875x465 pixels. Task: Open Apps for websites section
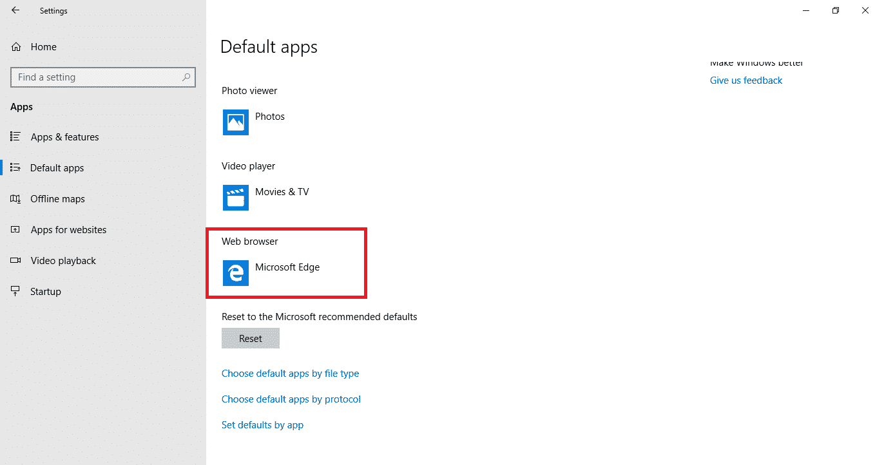point(68,230)
